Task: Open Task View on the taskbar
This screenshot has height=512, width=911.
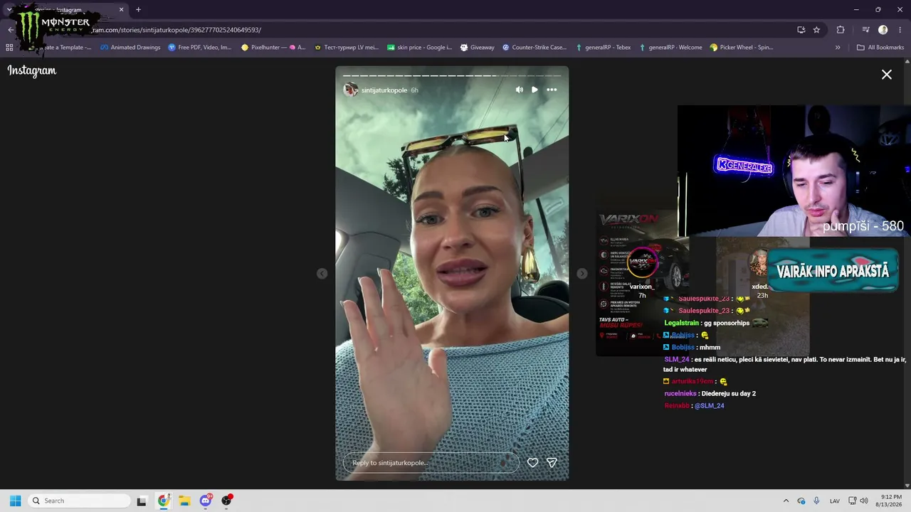Action: click(142, 501)
